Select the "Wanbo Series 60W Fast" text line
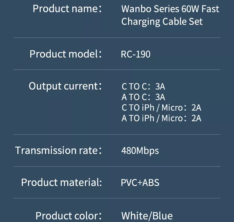This screenshot has width=234, height=222. coord(170,9)
